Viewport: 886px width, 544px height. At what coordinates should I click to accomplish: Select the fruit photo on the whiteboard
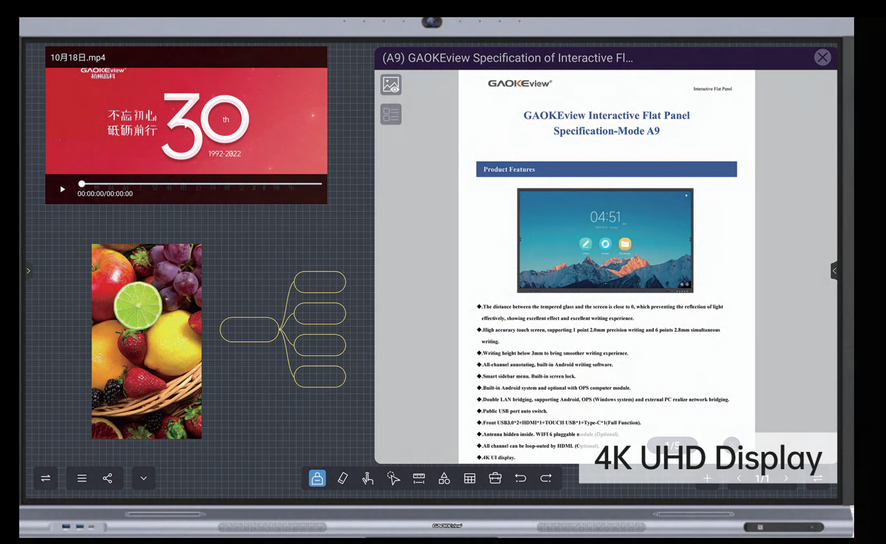tap(147, 341)
